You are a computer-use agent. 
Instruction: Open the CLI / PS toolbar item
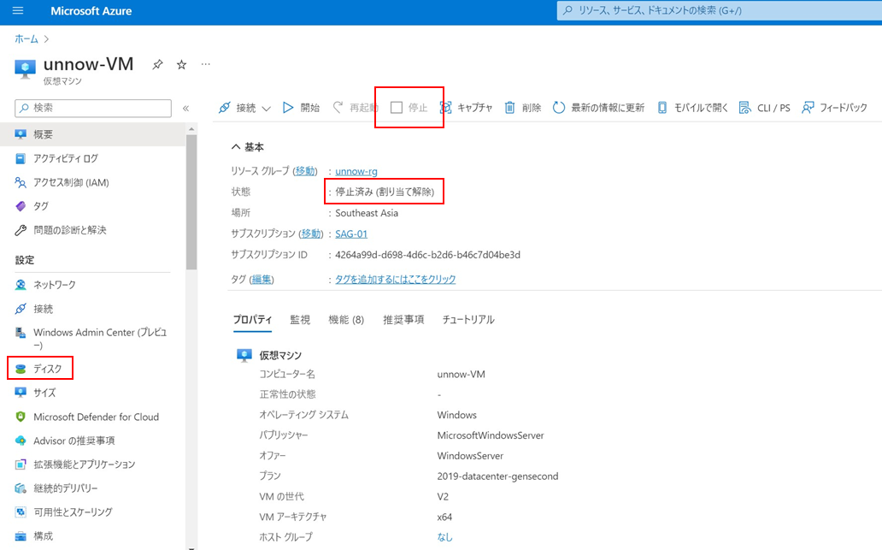764,108
